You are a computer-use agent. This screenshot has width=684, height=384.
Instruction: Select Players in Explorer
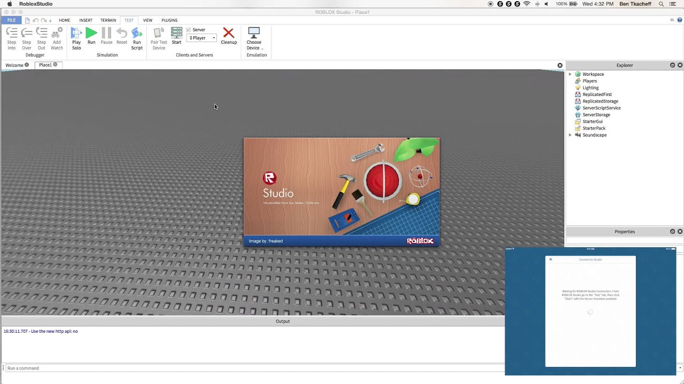pos(589,81)
